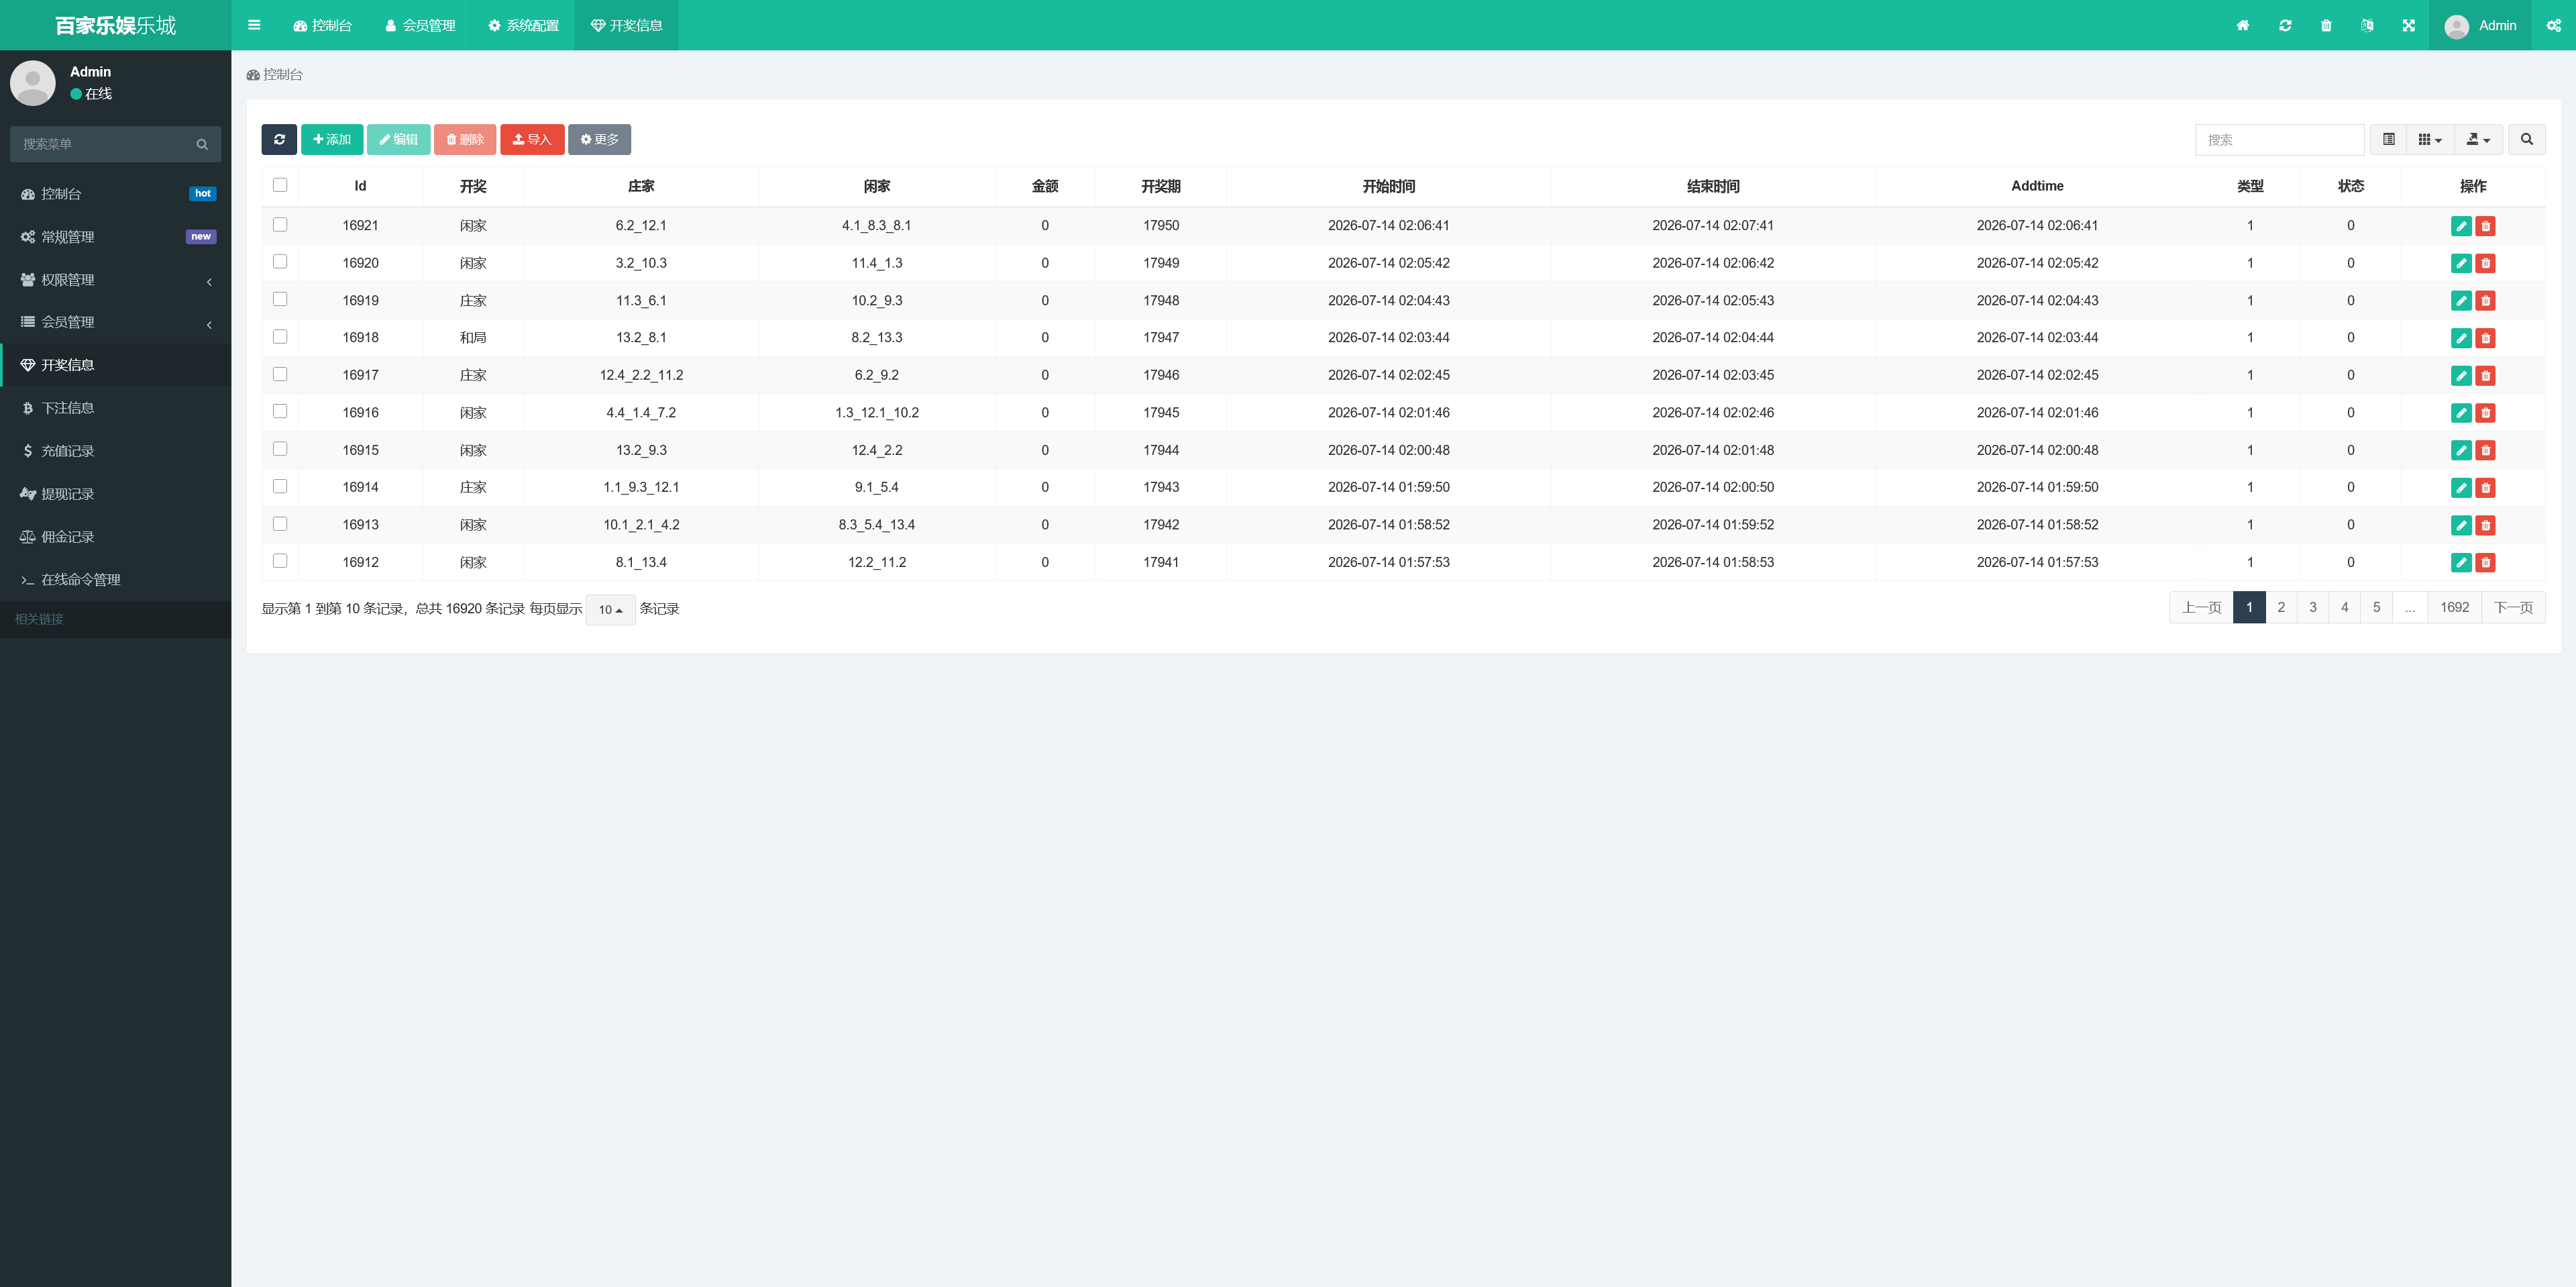Select checkbox for row 16917
The height and width of the screenshot is (1287, 2576).
[x=280, y=374]
